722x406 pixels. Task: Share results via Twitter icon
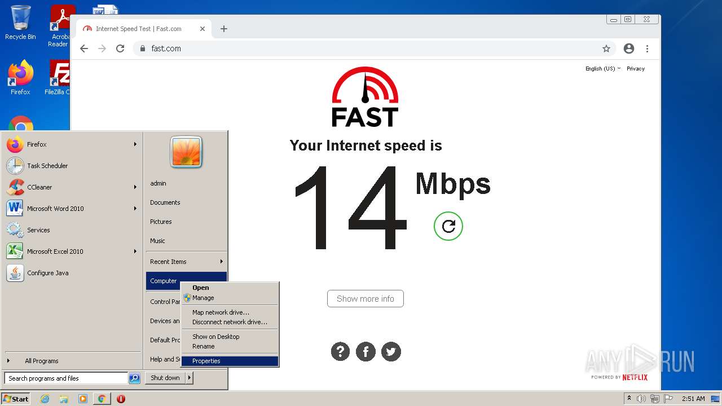(391, 351)
